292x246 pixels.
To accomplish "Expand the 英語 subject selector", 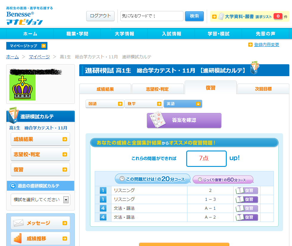I will [x=183, y=104].
